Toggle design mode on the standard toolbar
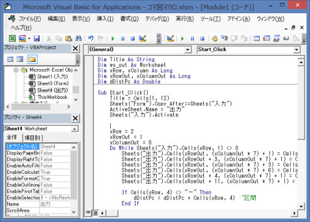310x222 pixels. 143,38
